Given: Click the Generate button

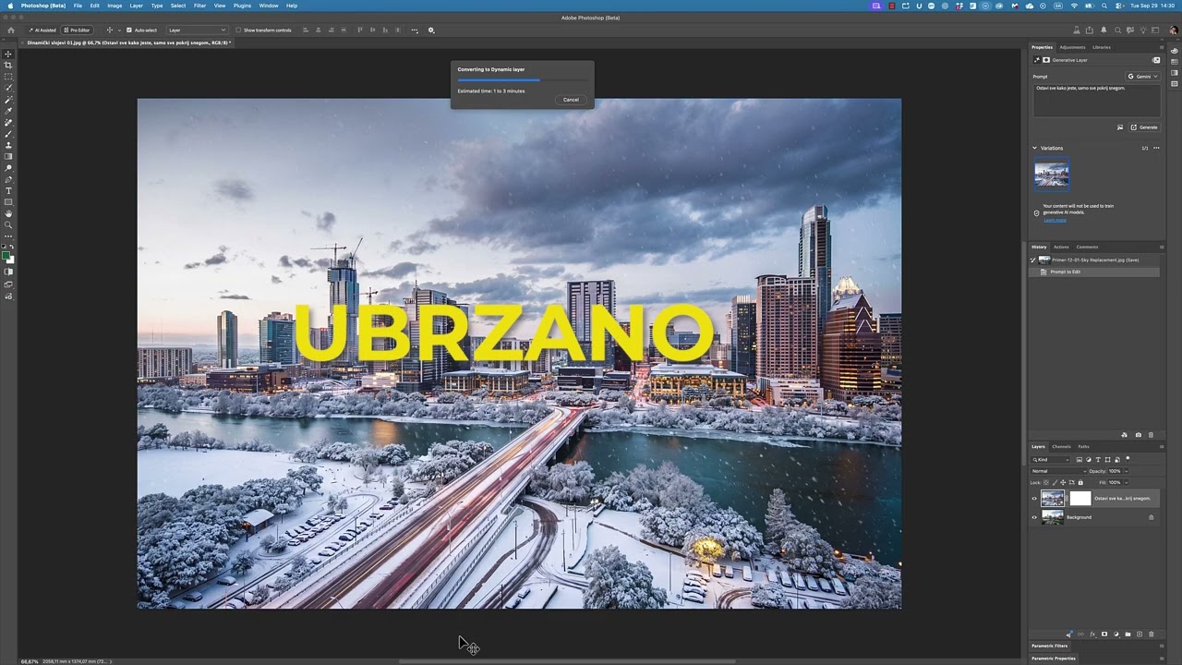Looking at the screenshot, I should point(1144,127).
